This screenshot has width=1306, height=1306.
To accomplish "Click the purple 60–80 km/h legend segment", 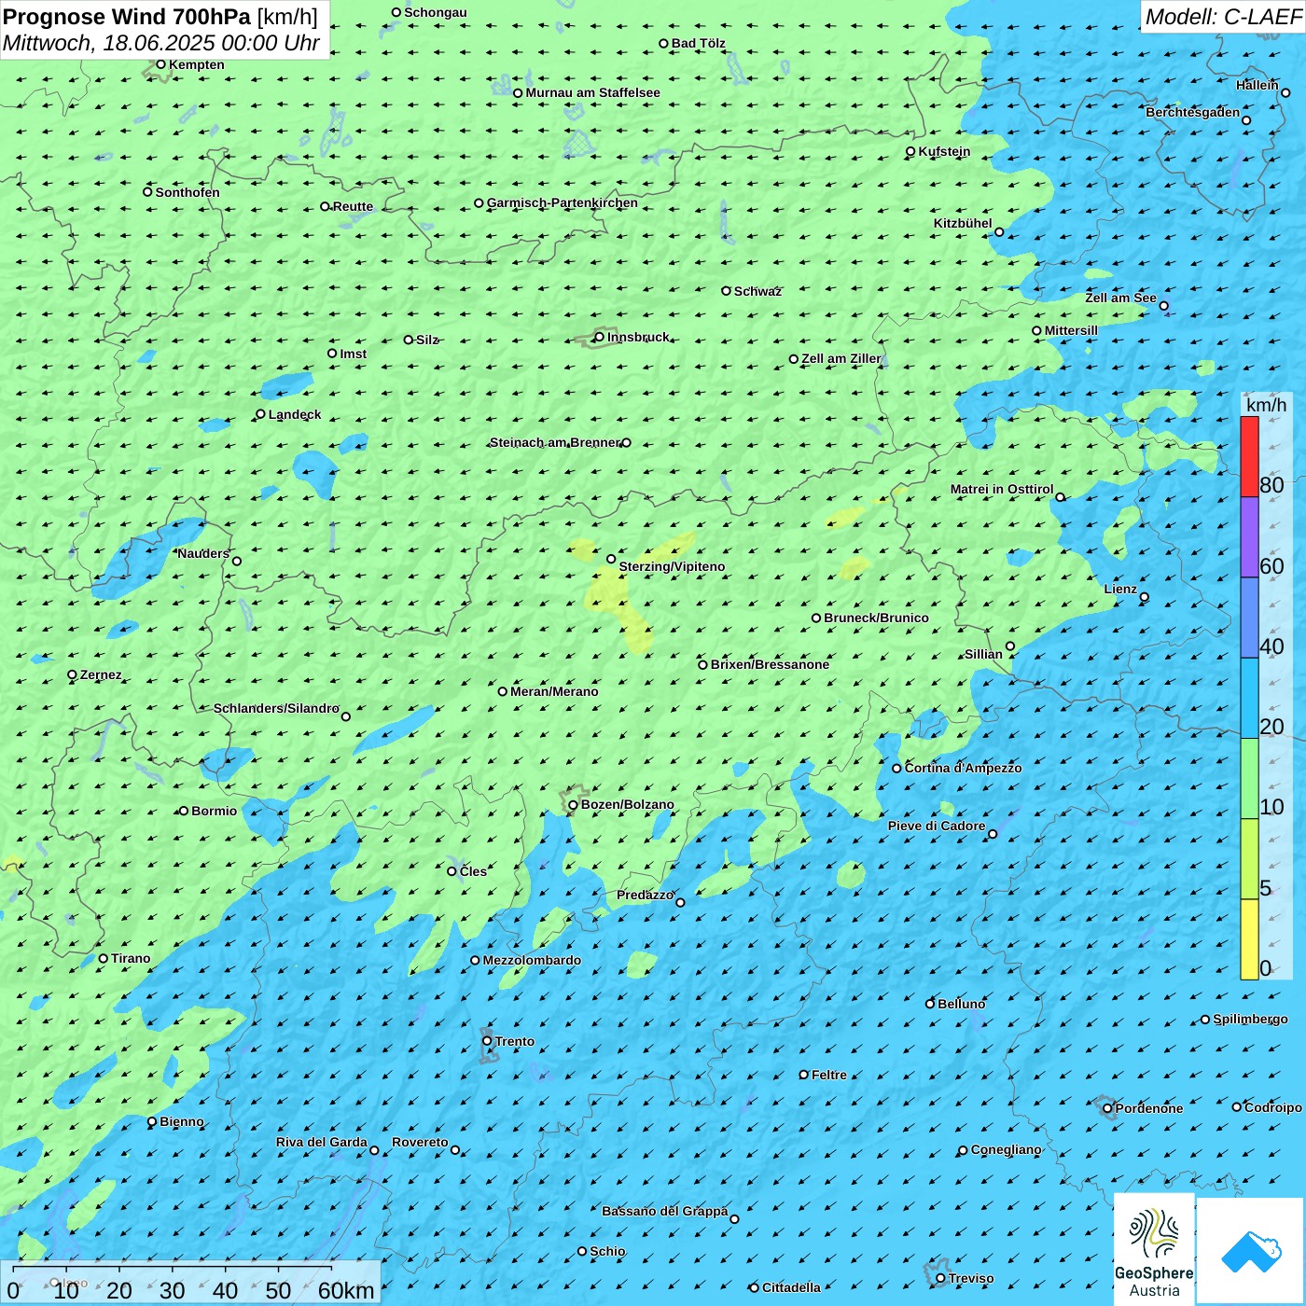I will [x=1249, y=537].
